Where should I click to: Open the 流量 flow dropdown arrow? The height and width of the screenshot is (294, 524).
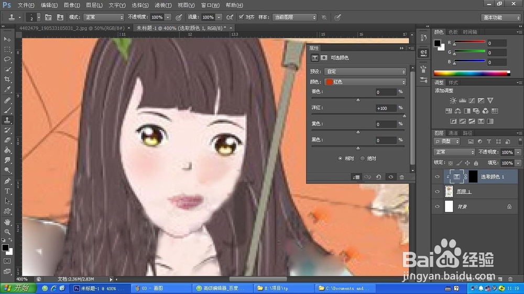[x=219, y=17]
